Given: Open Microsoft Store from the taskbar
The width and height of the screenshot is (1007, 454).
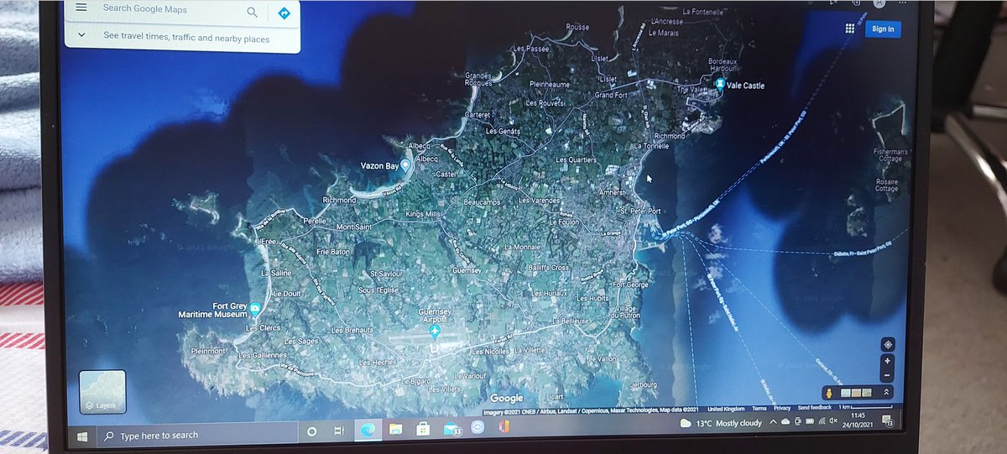Looking at the screenshot, I should [x=423, y=429].
